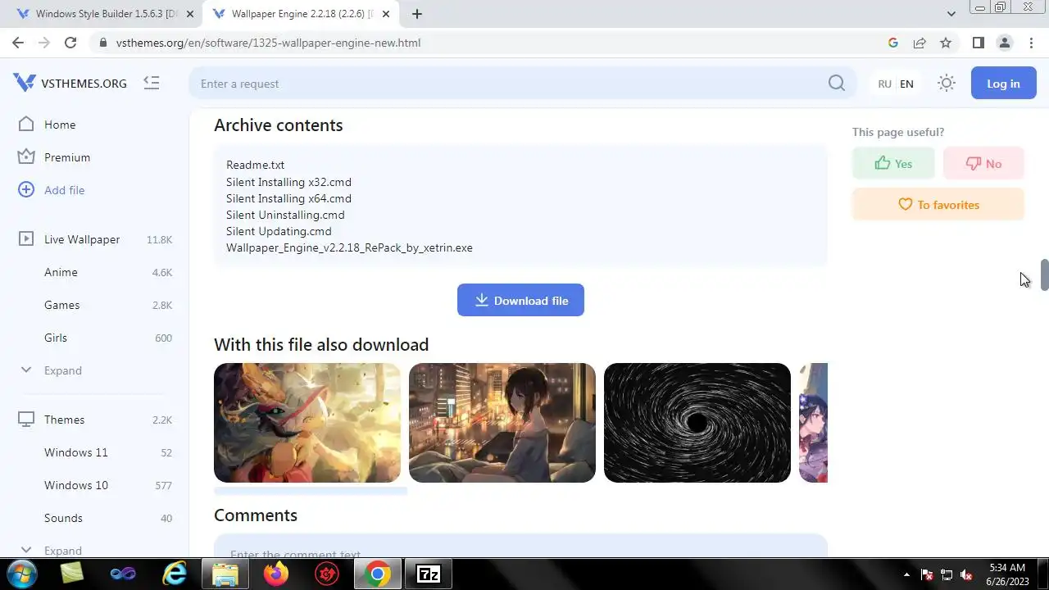Image resolution: width=1049 pixels, height=590 pixels.
Task: Open the tab search dropdown arrow
Action: coord(951,14)
